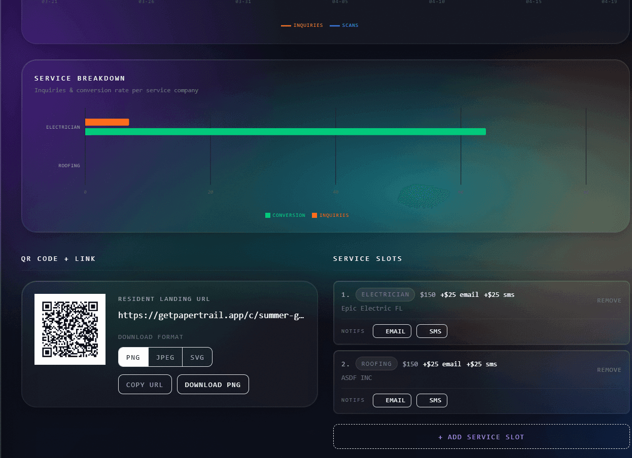This screenshot has width=632, height=458.
Task: Click the QR Code + Link heading
Action: (58, 259)
